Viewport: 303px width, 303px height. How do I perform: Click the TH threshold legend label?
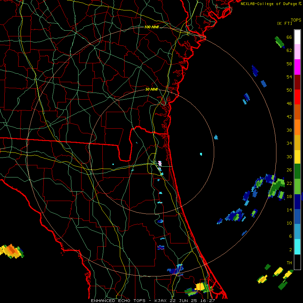pos(289,263)
